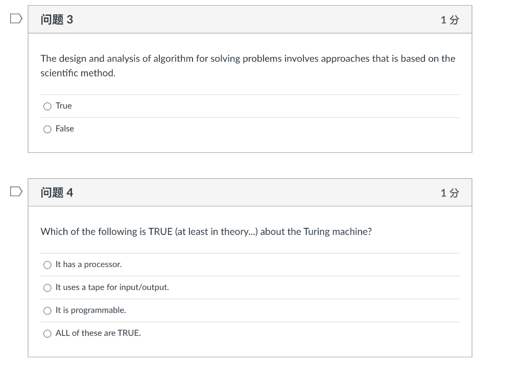Click the 问题 4 header title

click(x=57, y=193)
